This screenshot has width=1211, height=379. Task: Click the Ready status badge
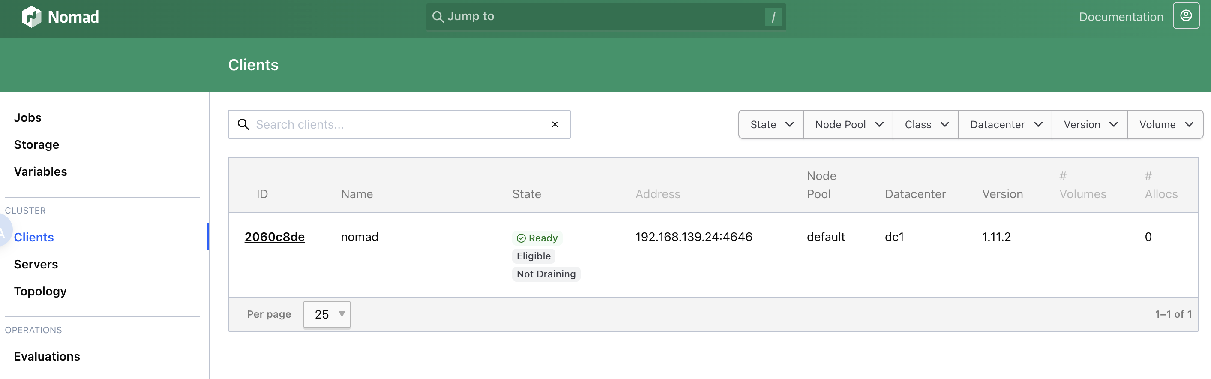point(537,238)
